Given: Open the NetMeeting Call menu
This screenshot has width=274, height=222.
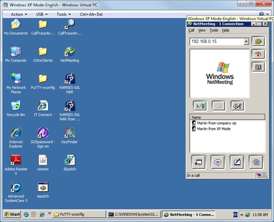Looking at the screenshot, I should (191, 30).
